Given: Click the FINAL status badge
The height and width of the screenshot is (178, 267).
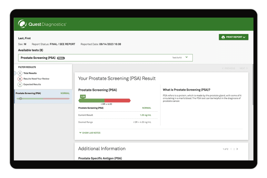Looking at the screenshot, I should coord(61,58).
